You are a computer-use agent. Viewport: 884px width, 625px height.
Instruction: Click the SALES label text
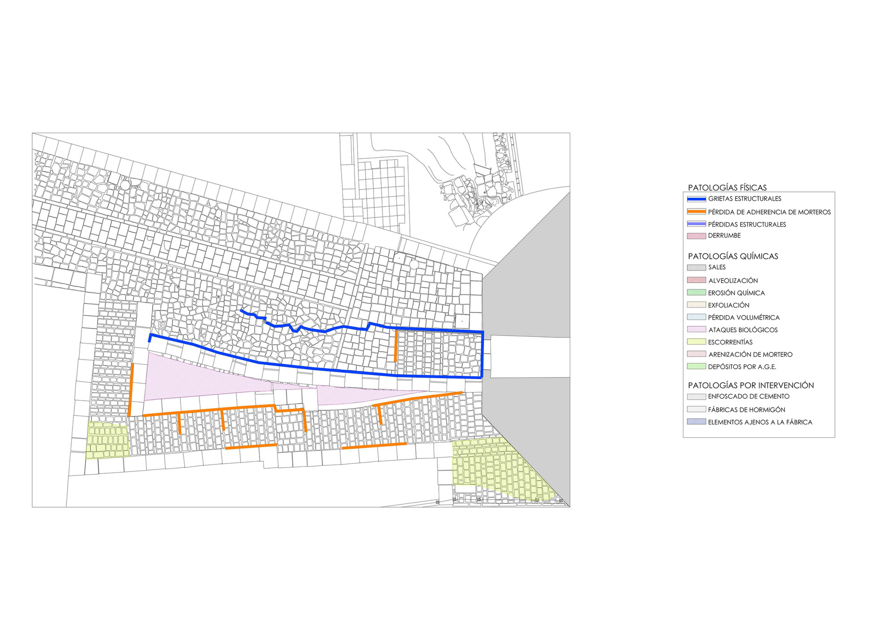point(717,267)
